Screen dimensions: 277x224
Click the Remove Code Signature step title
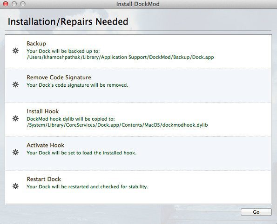pos(59,77)
